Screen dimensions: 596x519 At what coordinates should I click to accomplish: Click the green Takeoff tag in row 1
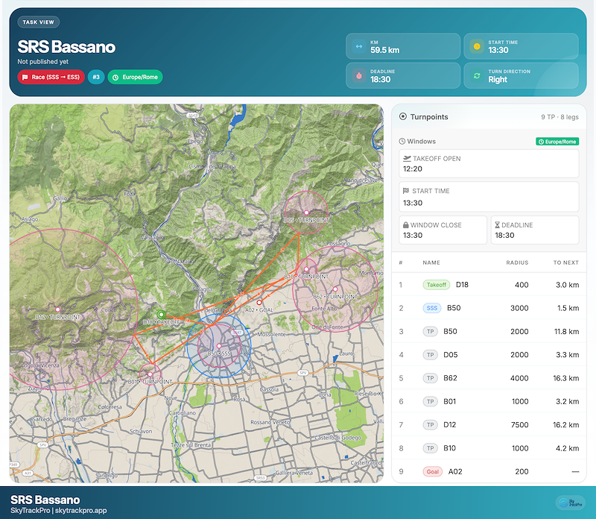(437, 285)
